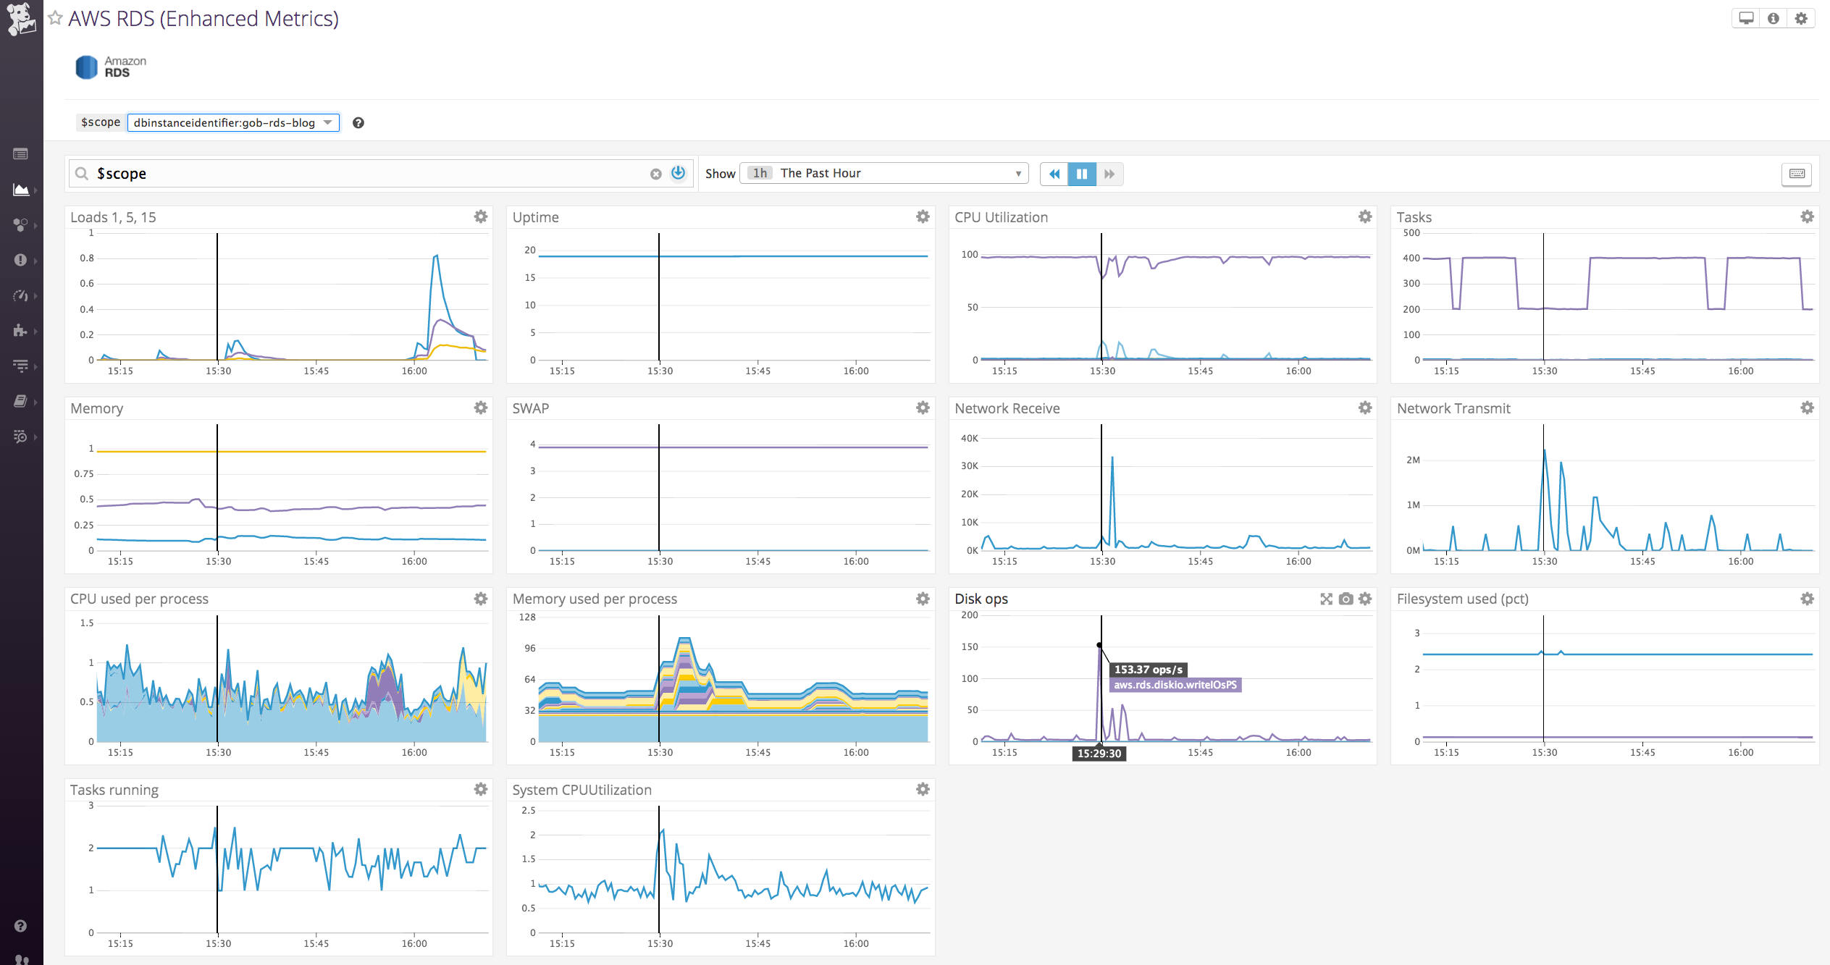Open the Notebooks sidebar icon

[21, 401]
